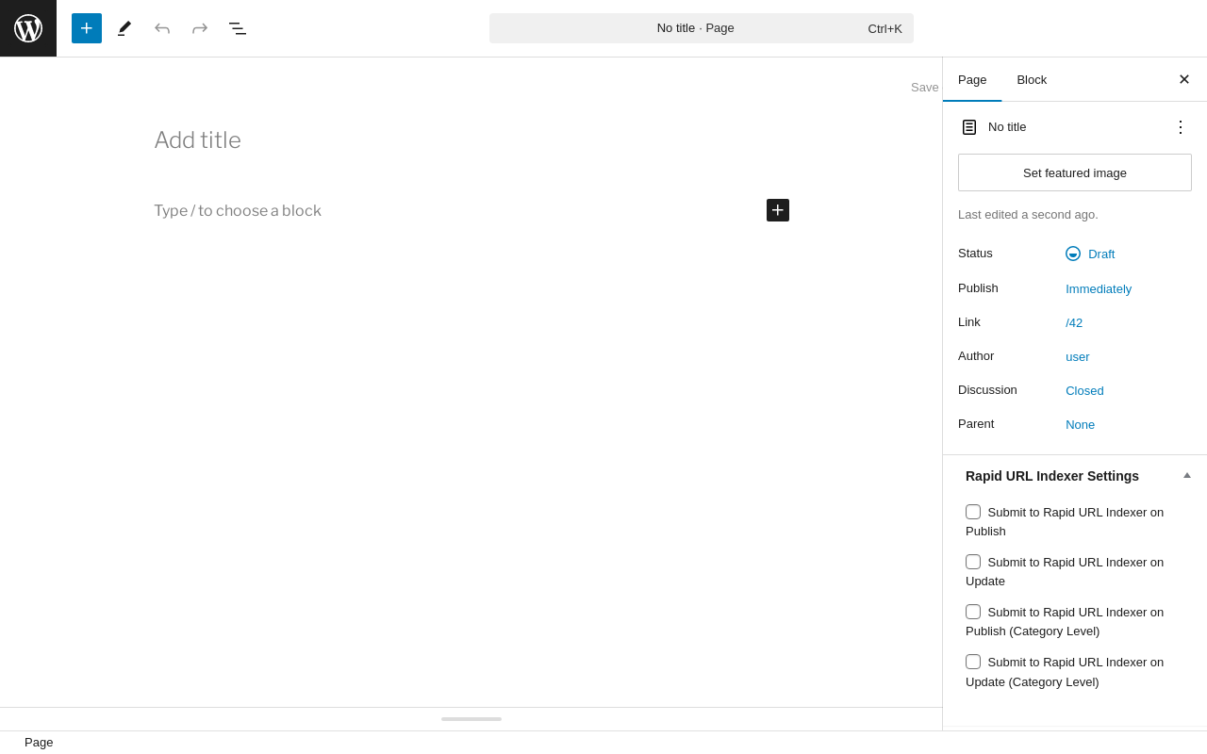This screenshot has width=1207, height=754.
Task: Enable Submit to Rapid URL Indexer on Publish
Action: pyautogui.click(x=973, y=512)
